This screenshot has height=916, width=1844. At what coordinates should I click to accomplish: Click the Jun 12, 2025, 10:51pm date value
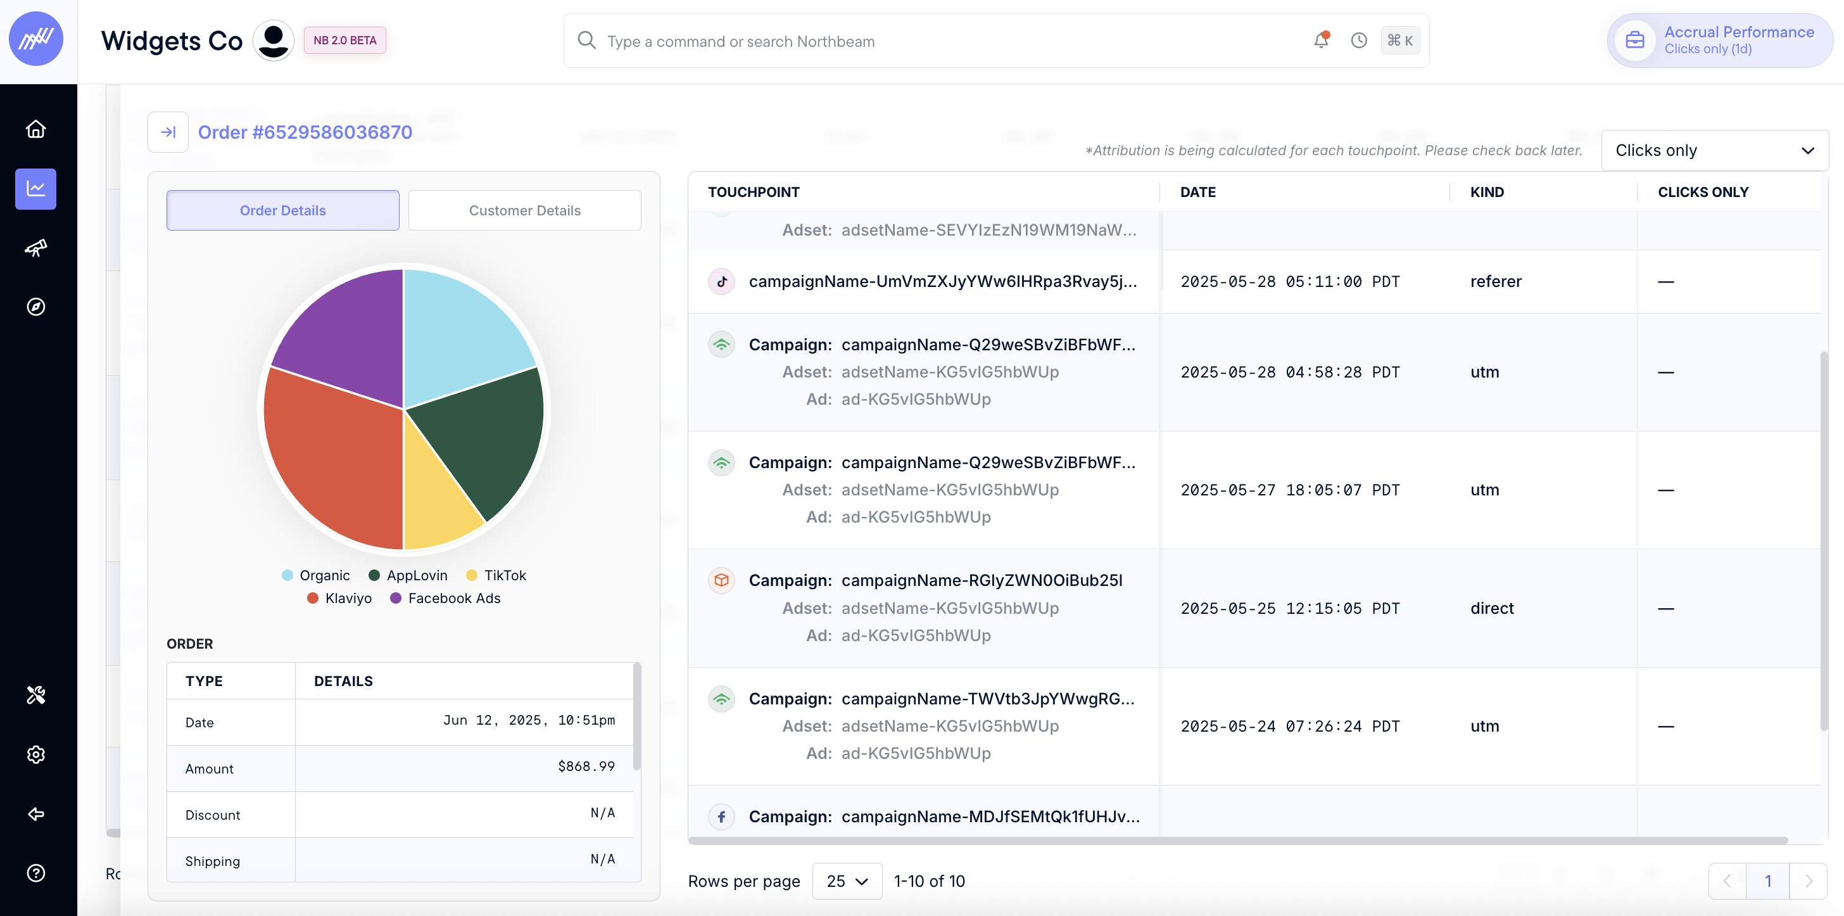click(x=529, y=720)
